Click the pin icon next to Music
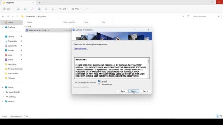223x125 pixels. click(21, 55)
